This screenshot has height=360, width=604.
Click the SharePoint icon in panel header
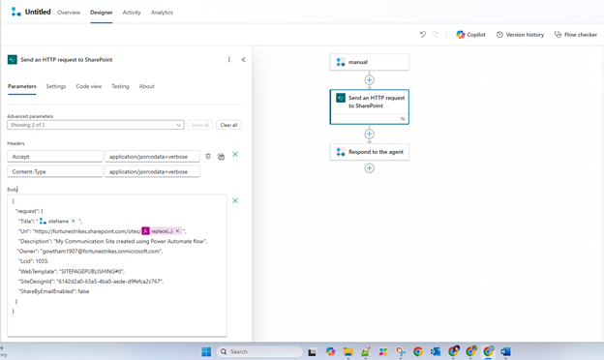(x=13, y=60)
